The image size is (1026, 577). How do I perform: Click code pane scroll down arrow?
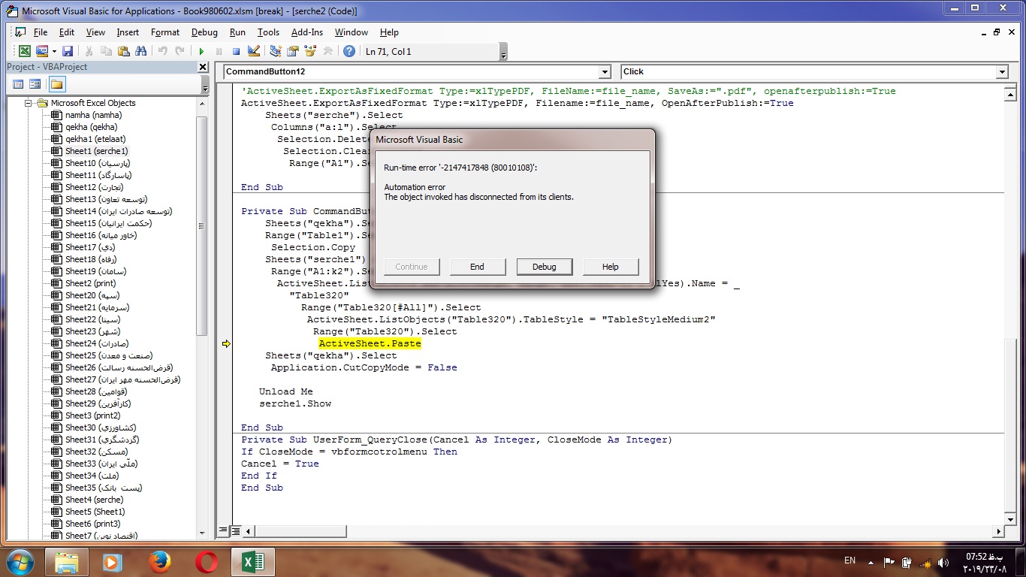coord(1011,518)
